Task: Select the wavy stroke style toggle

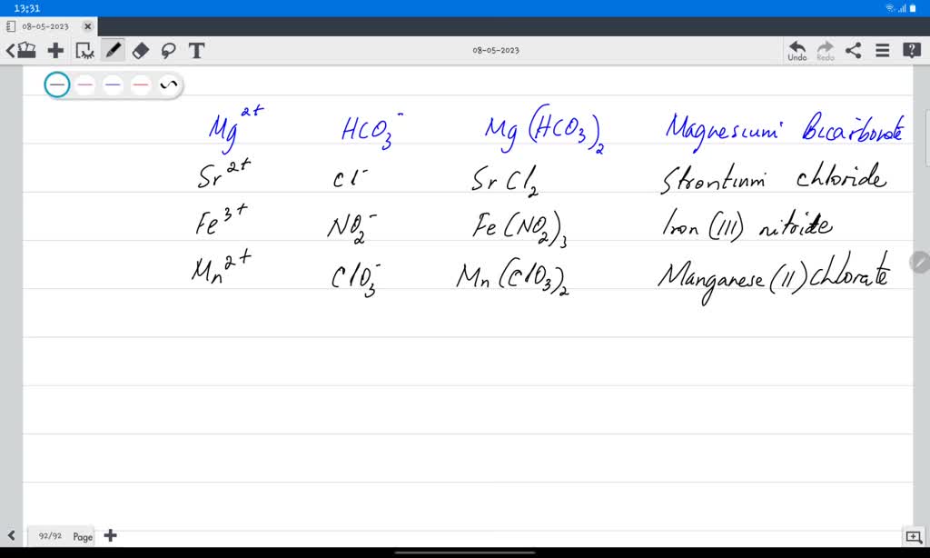Action: [168, 84]
